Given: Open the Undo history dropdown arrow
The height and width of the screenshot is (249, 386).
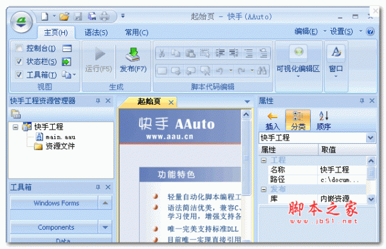Looking at the screenshot, I should click(x=231, y=71).
